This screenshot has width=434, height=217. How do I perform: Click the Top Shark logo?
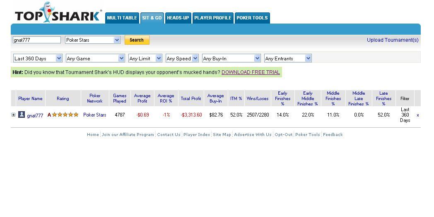coord(58,14)
